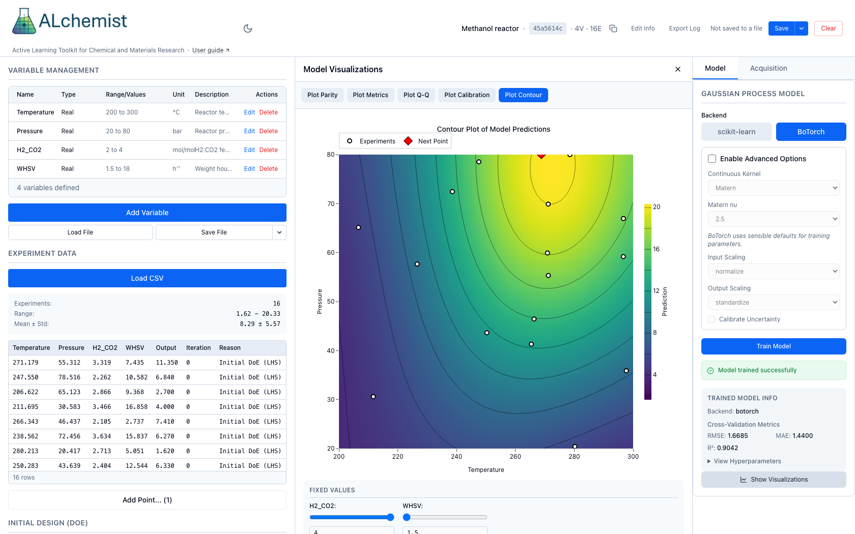Screen dimensions: 855x534
Task: Open Save button dropdown arrow
Action: [802, 28]
